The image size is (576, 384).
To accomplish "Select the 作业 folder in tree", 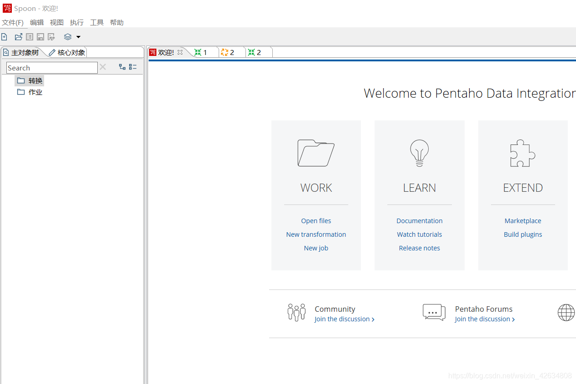I will pos(30,92).
